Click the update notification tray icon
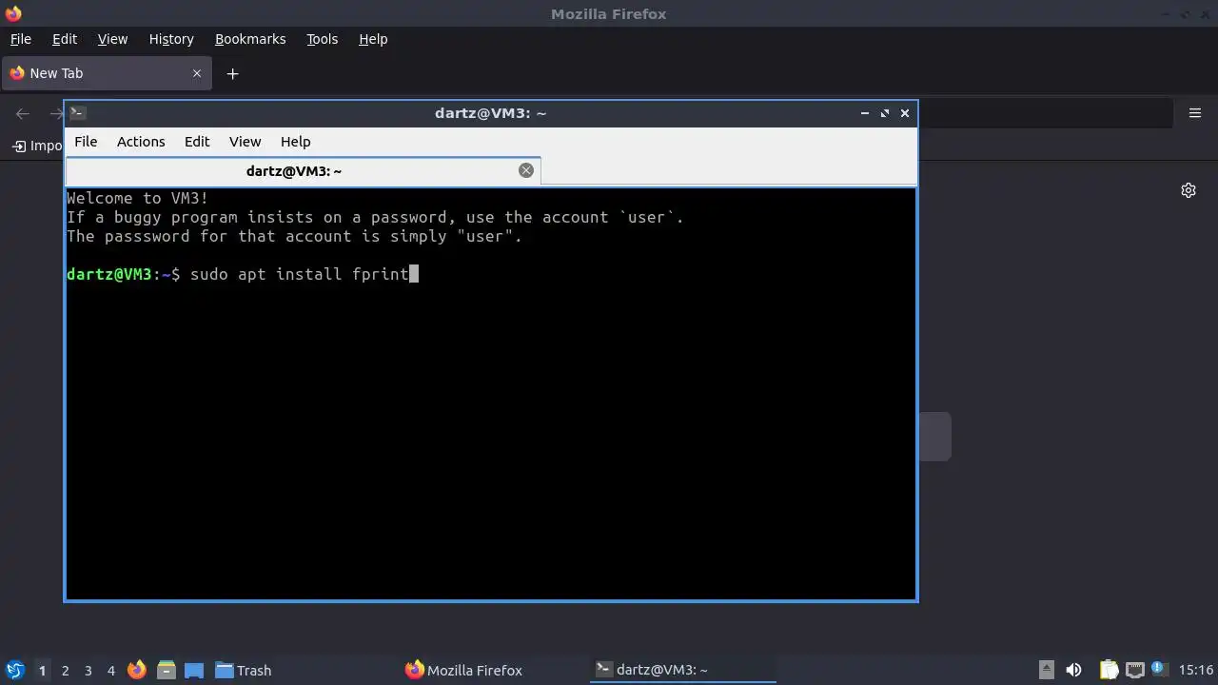 [1159, 670]
